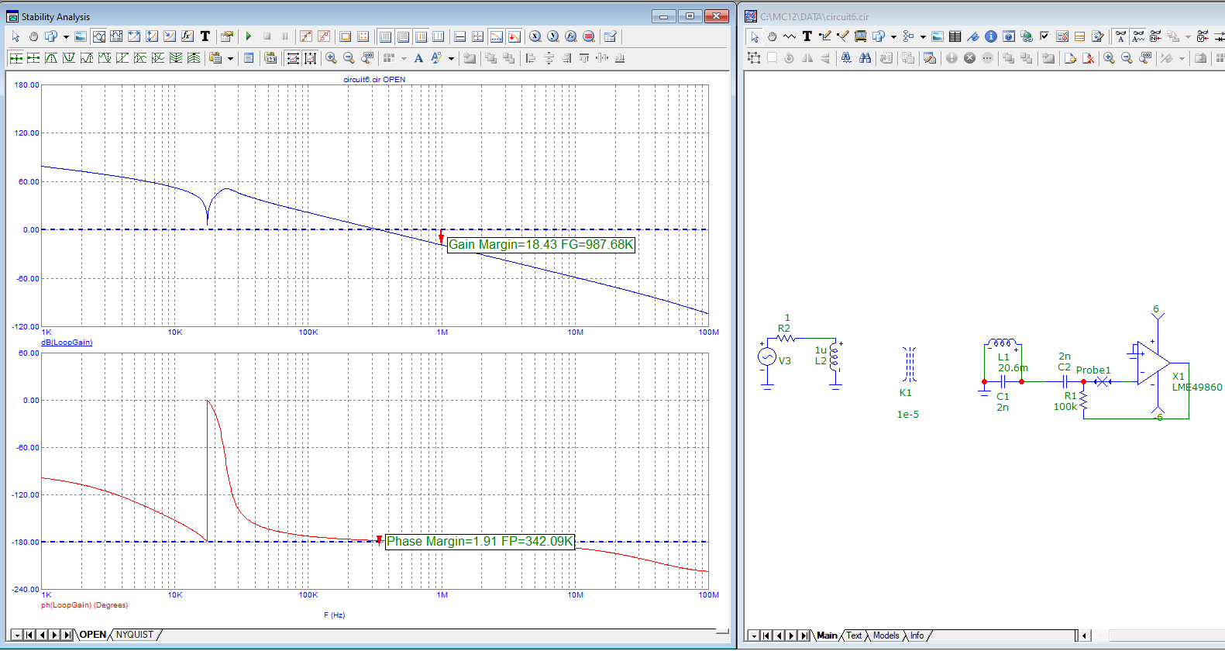The width and height of the screenshot is (1225, 651).
Task: Click the go-to performance fx icon
Action: pos(571,36)
